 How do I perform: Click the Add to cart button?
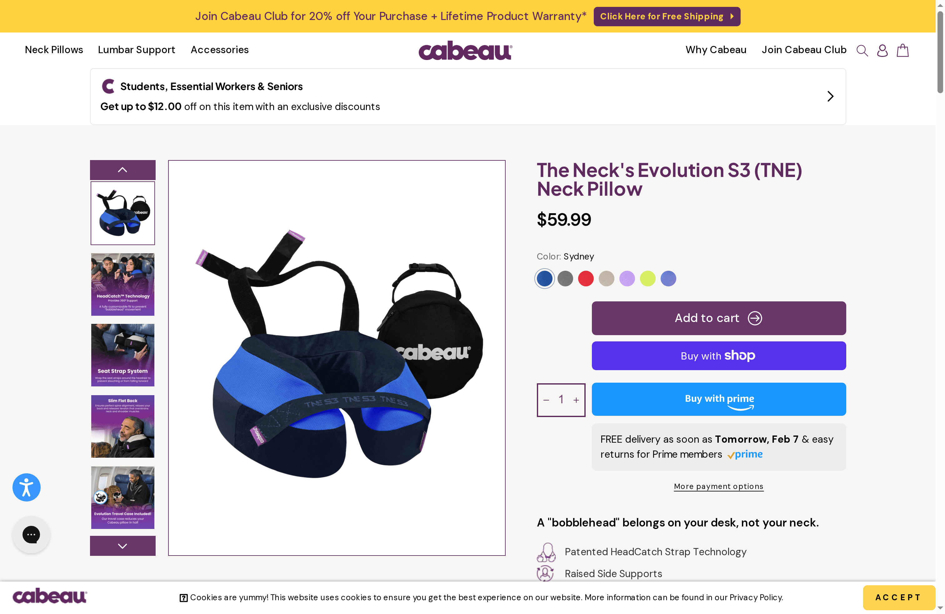(x=719, y=318)
